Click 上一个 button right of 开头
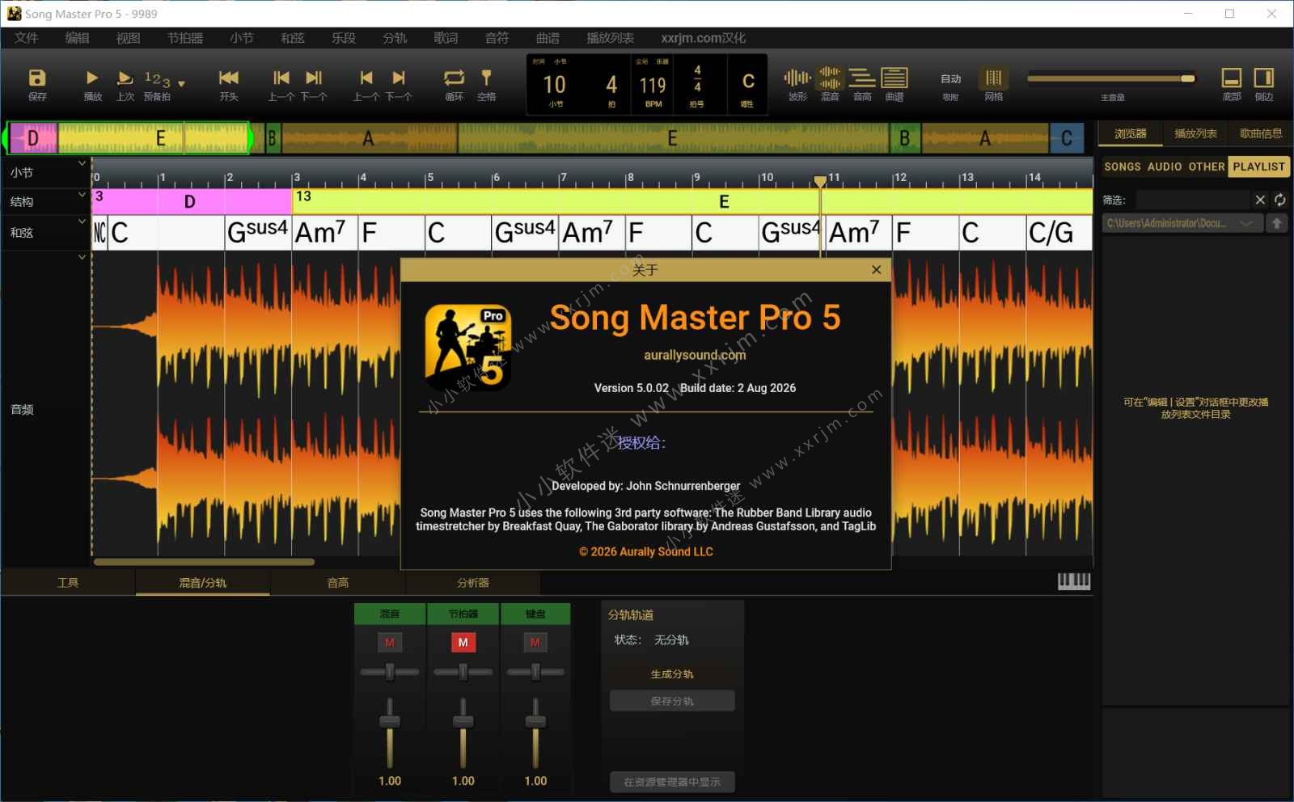This screenshot has height=802, width=1294. click(281, 78)
